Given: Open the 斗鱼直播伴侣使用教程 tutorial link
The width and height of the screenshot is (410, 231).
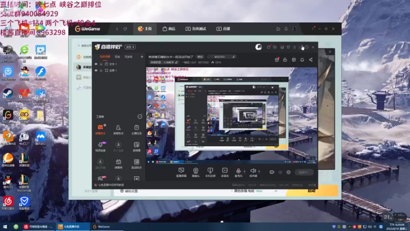Looking at the screenshot, I should [109, 185].
